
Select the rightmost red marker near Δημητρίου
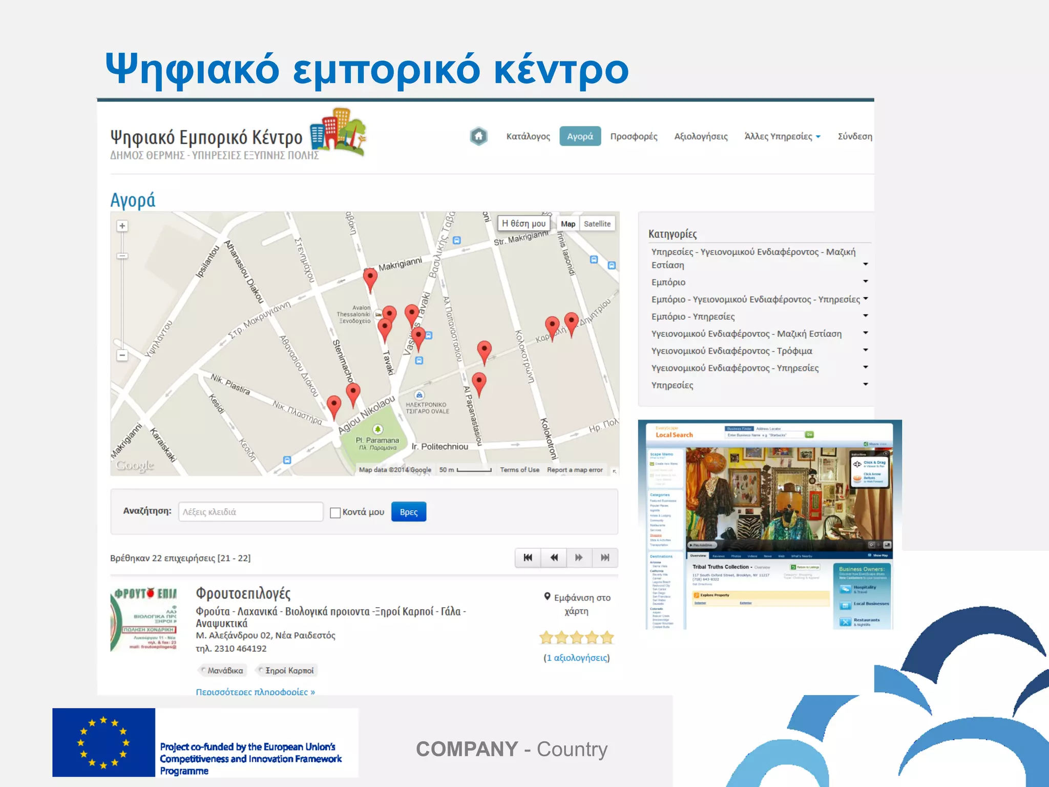tap(571, 324)
